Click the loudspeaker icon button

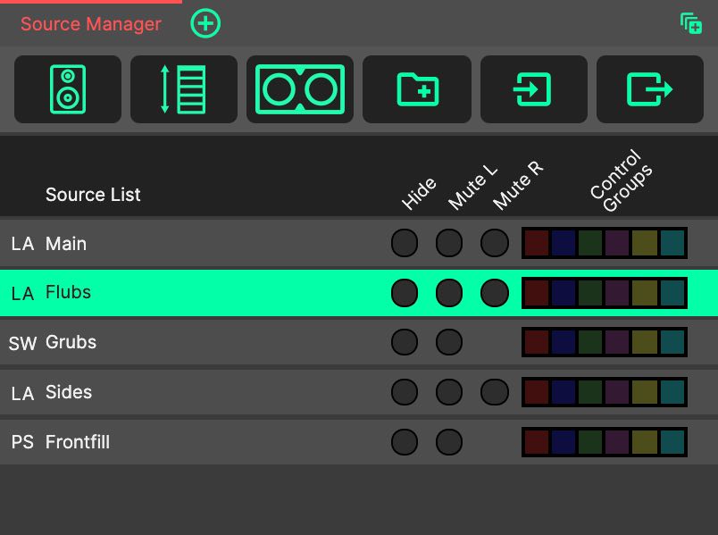(x=68, y=89)
